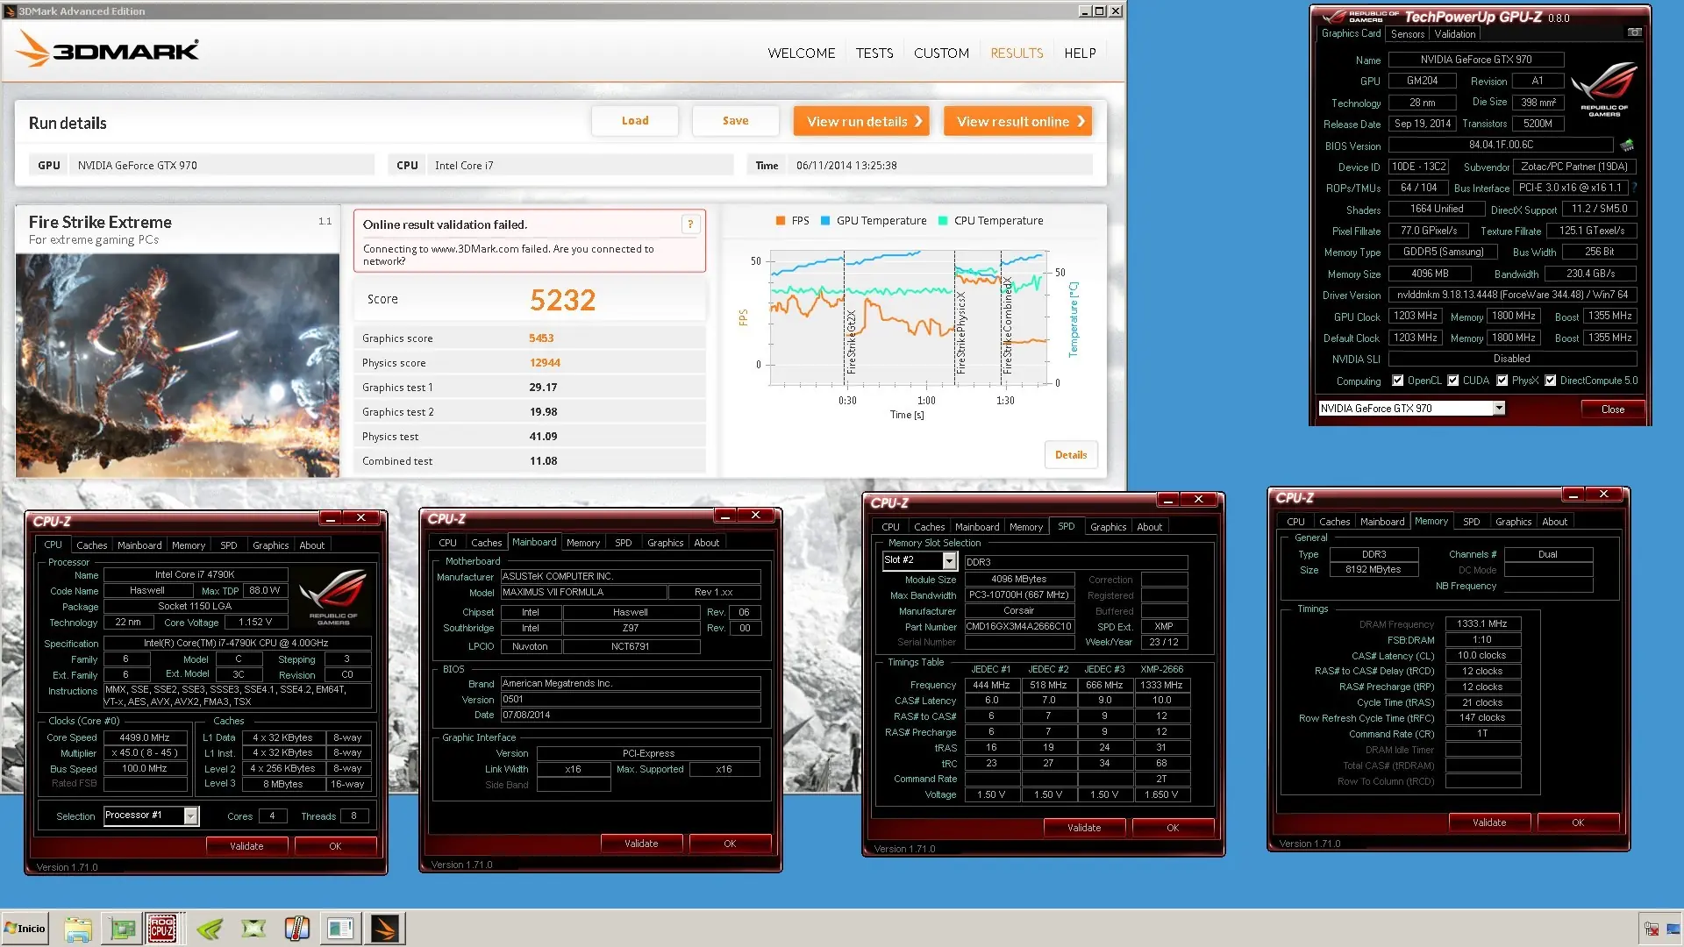
Task: Open the Processor #1 selection dropdown
Action: click(x=190, y=815)
